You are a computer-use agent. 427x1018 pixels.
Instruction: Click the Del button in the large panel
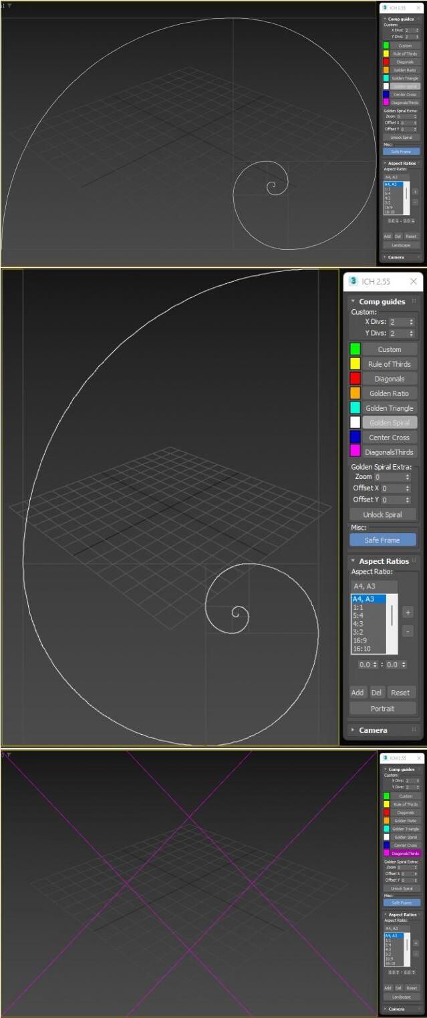[x=377, y=692]
